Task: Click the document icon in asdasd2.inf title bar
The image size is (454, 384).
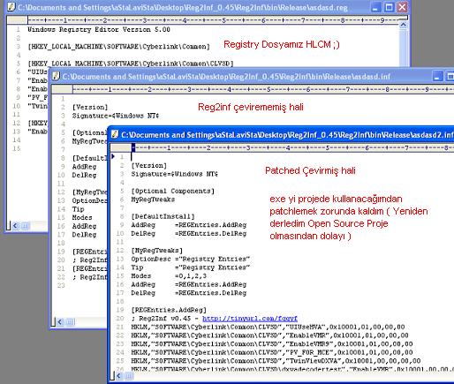Action: pos(115,134)
